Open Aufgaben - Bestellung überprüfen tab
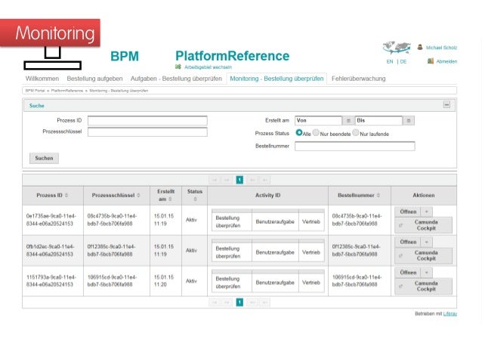The image size is (482, 362). point(176,79)
